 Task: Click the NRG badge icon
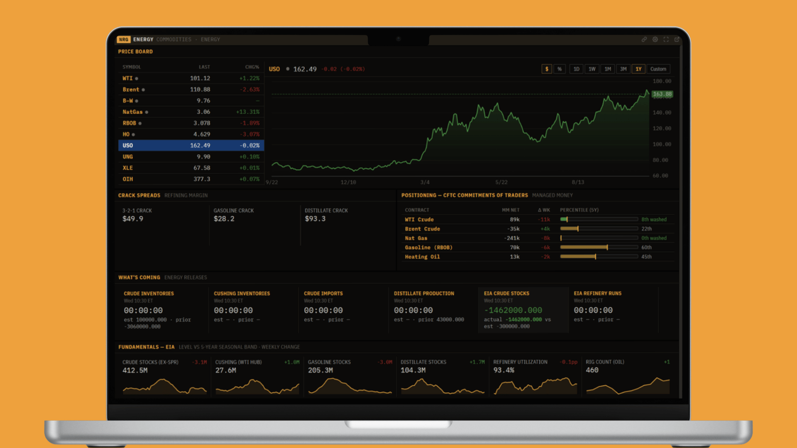(124, 39)
